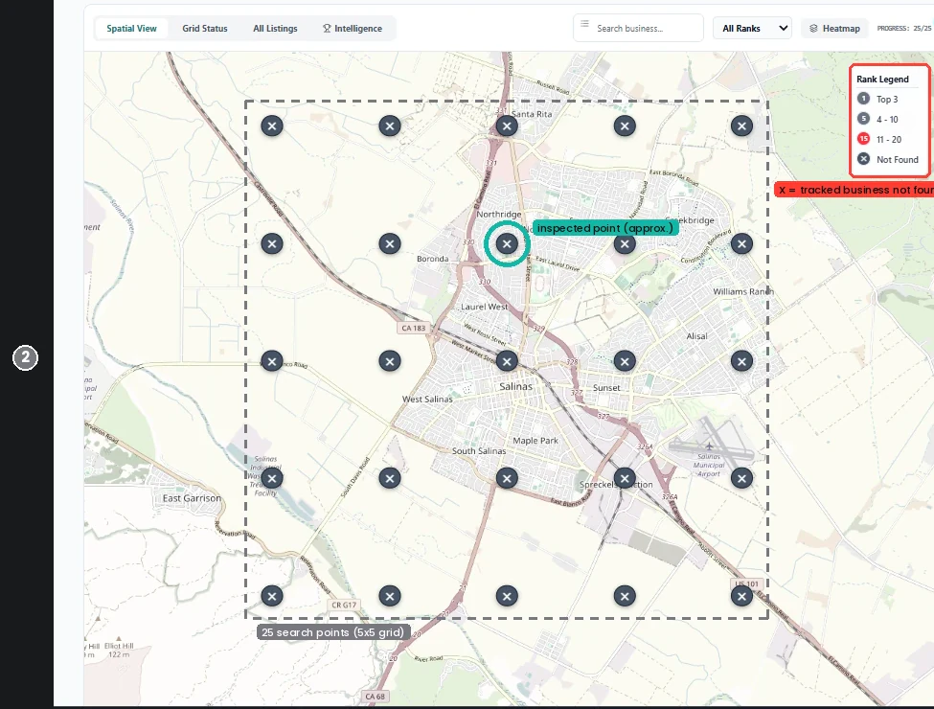Select the grid marker northwest of West Salinas label
Viewport: 934px width, 709px height.
[390, 361]
